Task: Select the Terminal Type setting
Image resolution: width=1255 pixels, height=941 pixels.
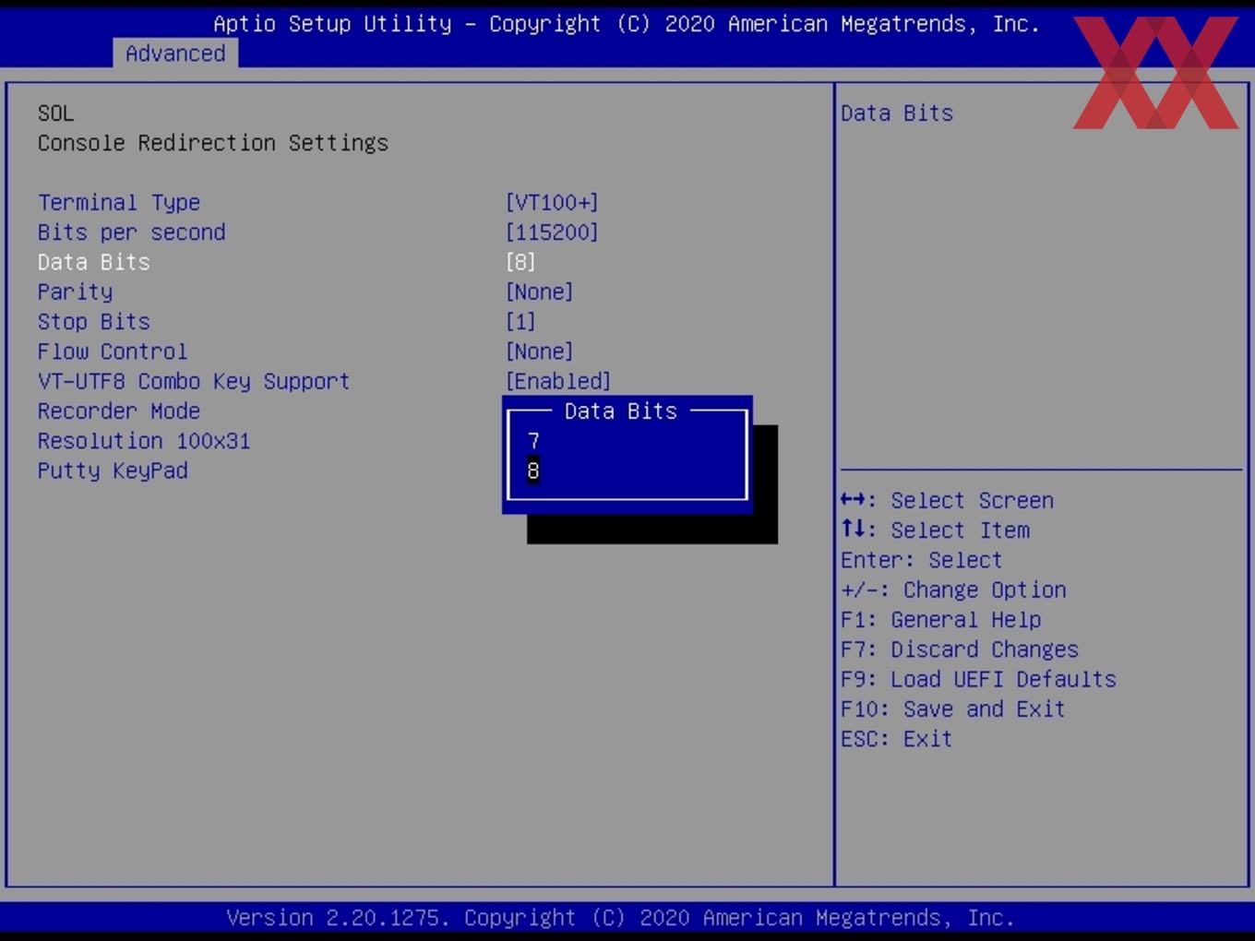Action: tap(119, 202)
